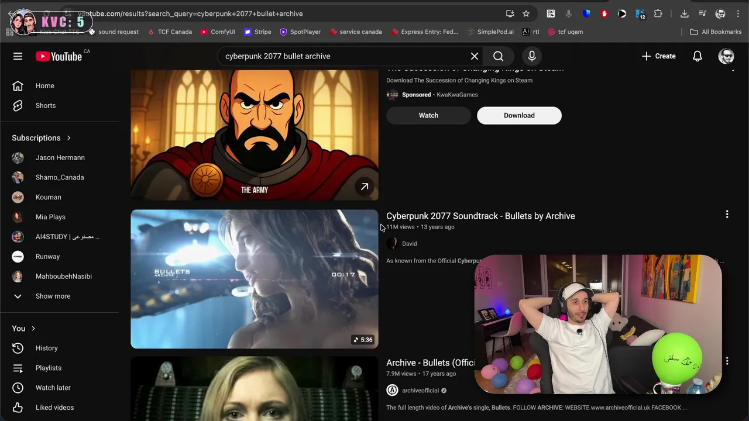
Task: Play the Cyberpunk 2077 Bullets thumbnail
Action: coord(255,279)
